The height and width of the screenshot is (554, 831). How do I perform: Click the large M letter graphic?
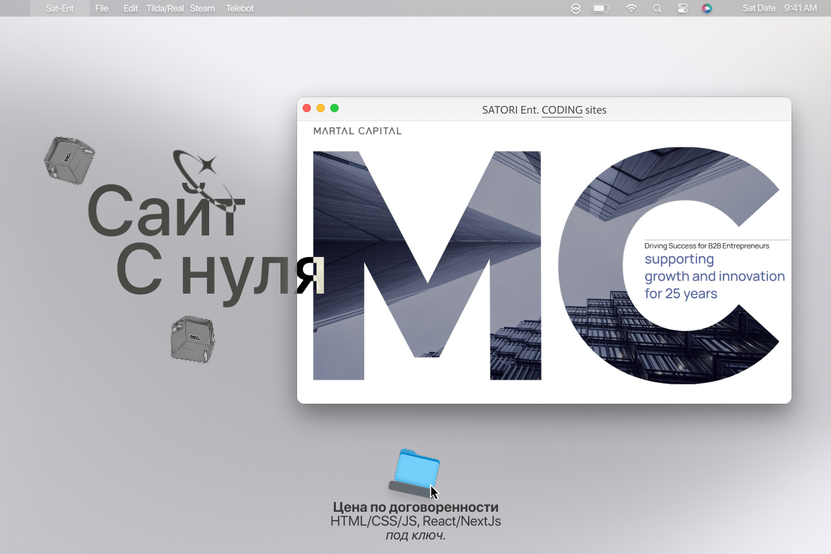coord(427,265)
